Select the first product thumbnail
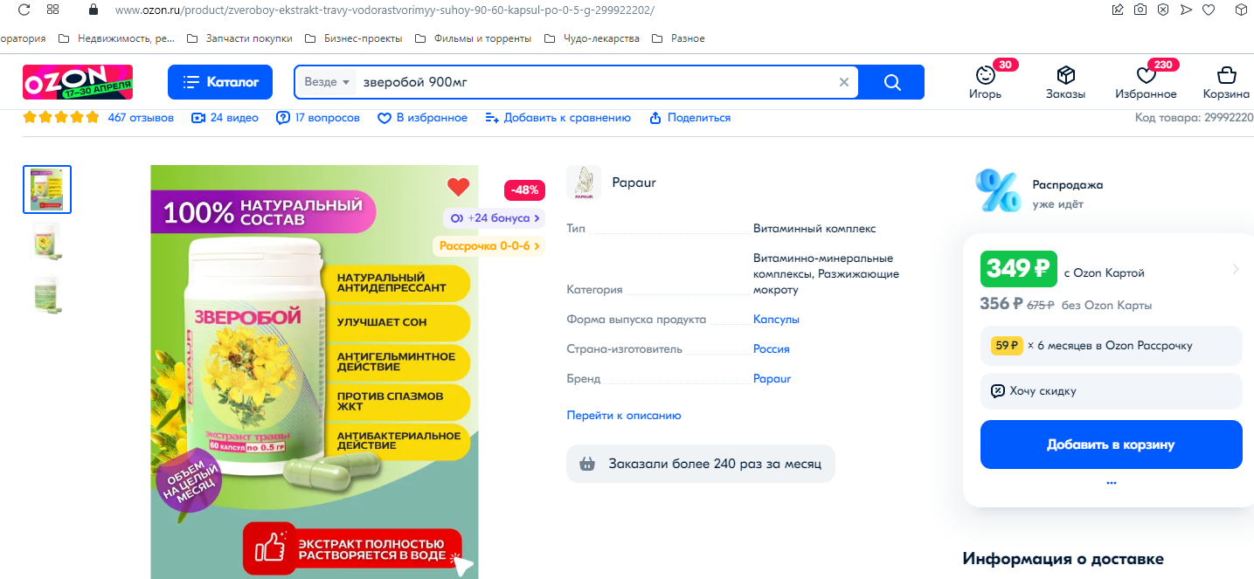1254x579 pixels. pos(47,190)
